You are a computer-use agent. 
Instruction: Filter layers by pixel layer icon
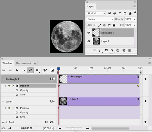point(109,13)
